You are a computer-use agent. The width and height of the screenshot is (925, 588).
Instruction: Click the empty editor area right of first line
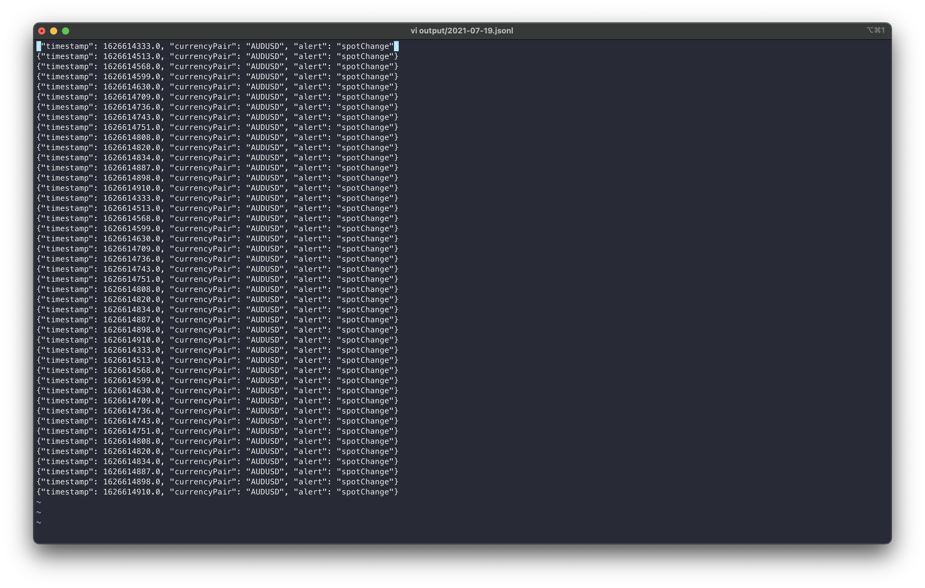[614, 46]
